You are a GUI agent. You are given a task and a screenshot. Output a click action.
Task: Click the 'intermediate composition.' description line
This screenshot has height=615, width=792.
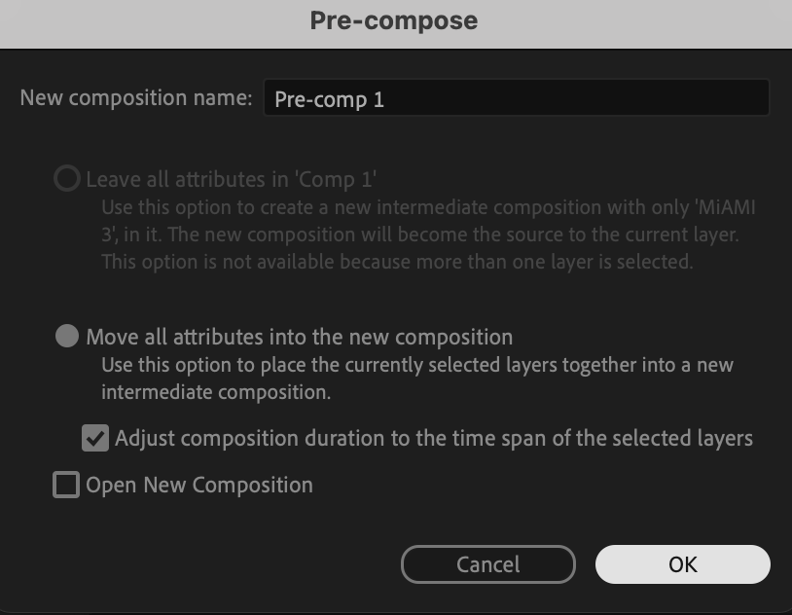tap(216, 393)
